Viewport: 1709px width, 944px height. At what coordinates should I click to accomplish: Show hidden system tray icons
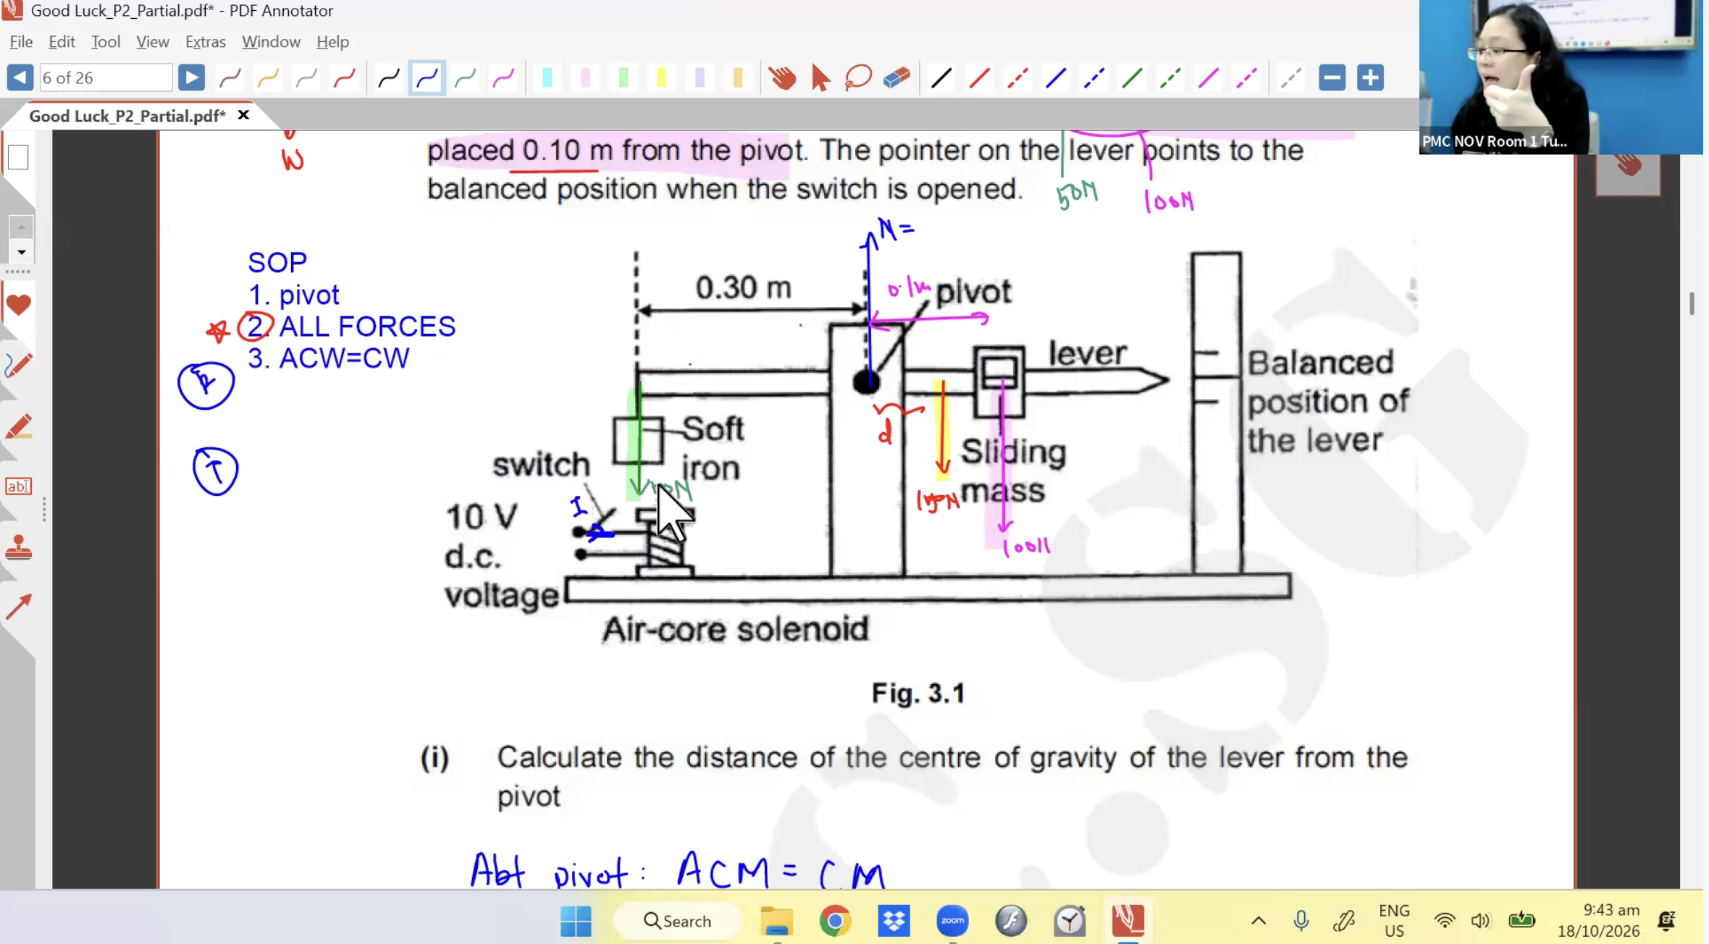(1259, 921)
